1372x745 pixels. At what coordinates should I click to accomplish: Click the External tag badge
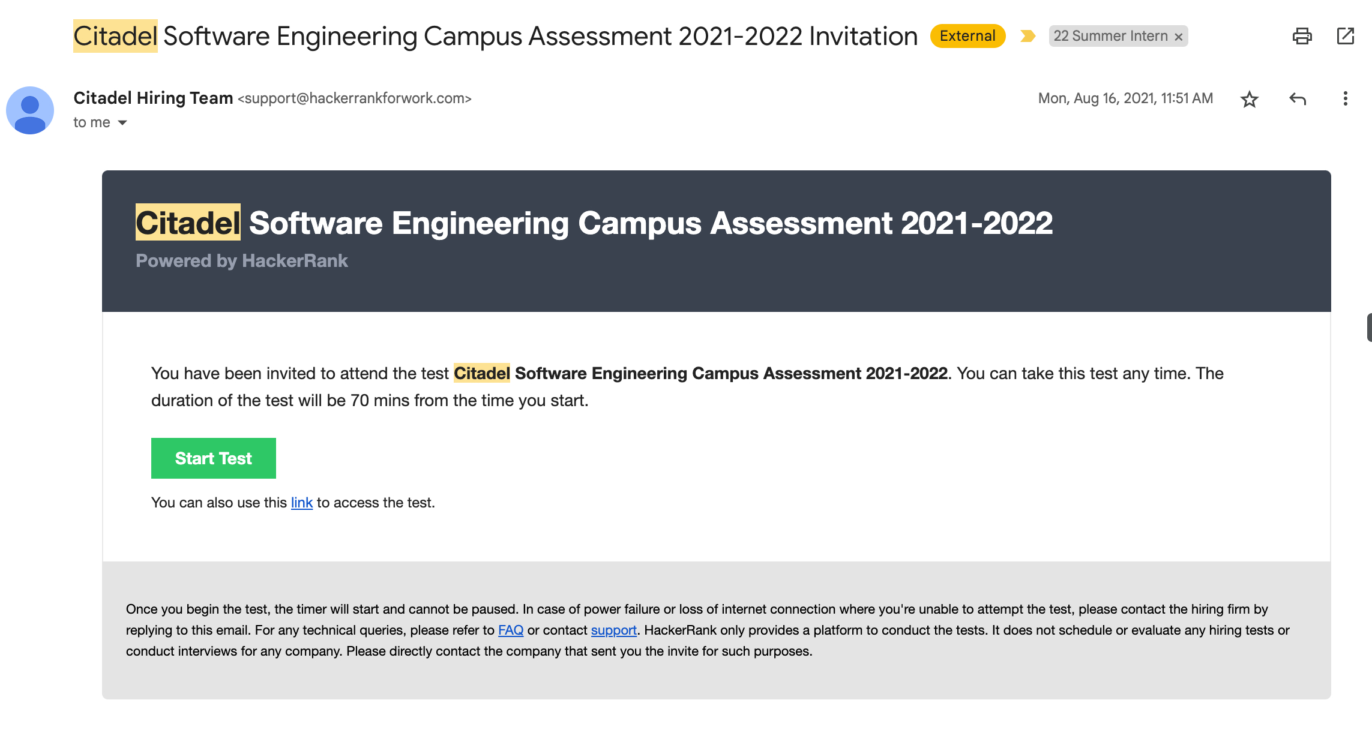pos(967,36)
